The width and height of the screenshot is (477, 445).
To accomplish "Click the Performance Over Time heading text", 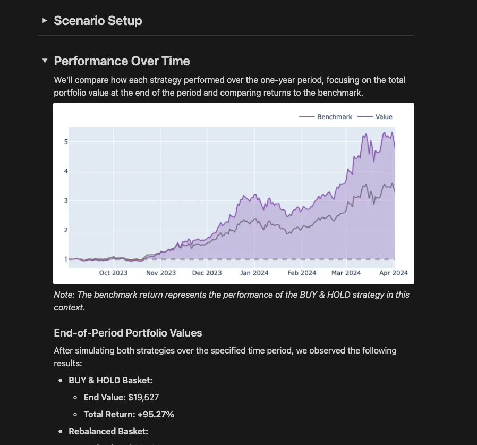I will 122,61.
